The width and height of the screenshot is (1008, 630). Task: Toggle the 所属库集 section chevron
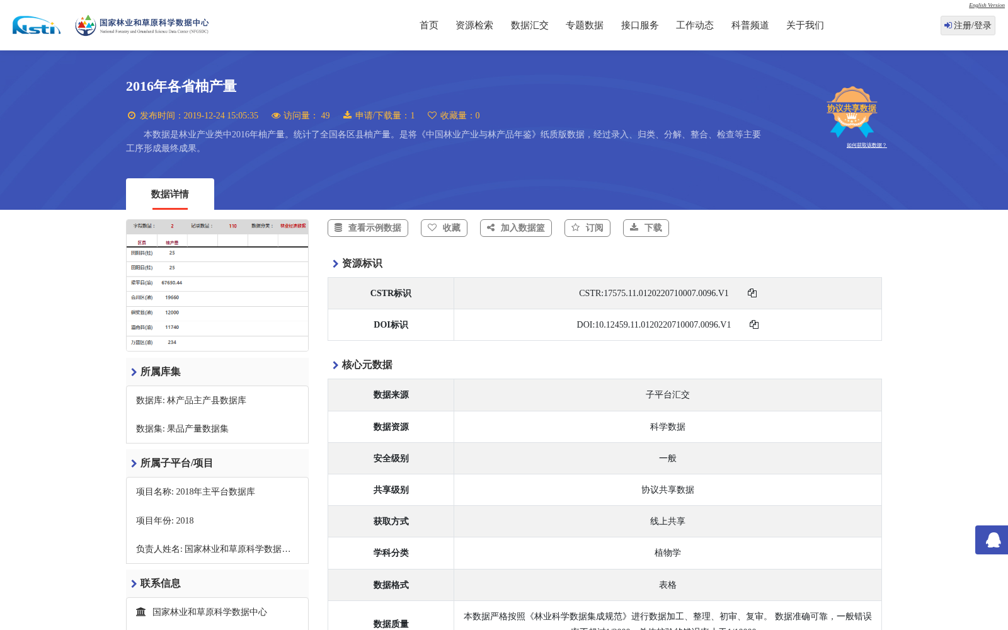tap(134, 372)
